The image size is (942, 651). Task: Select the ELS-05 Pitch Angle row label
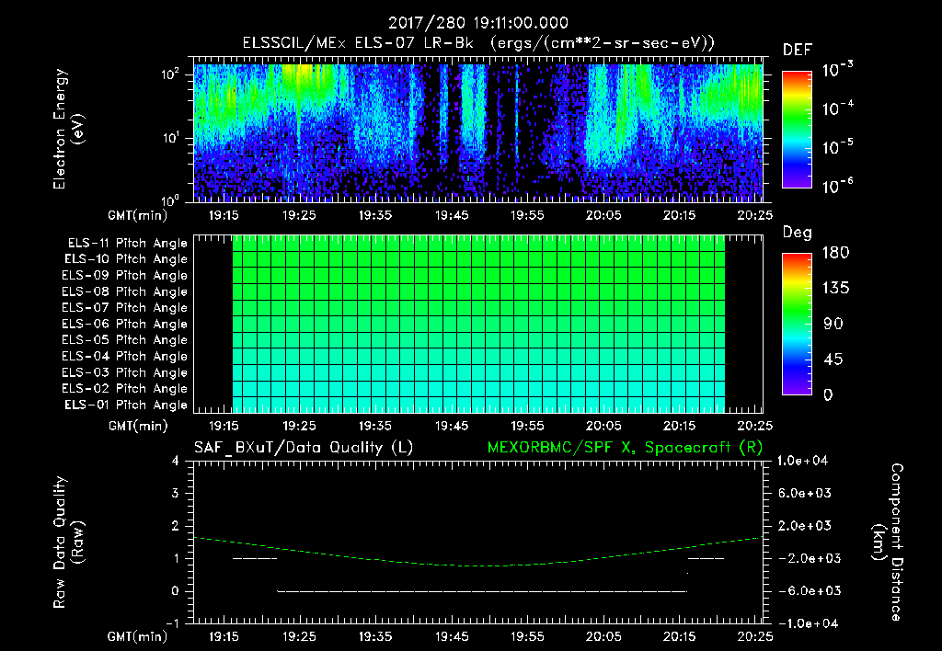coord(125,340)
